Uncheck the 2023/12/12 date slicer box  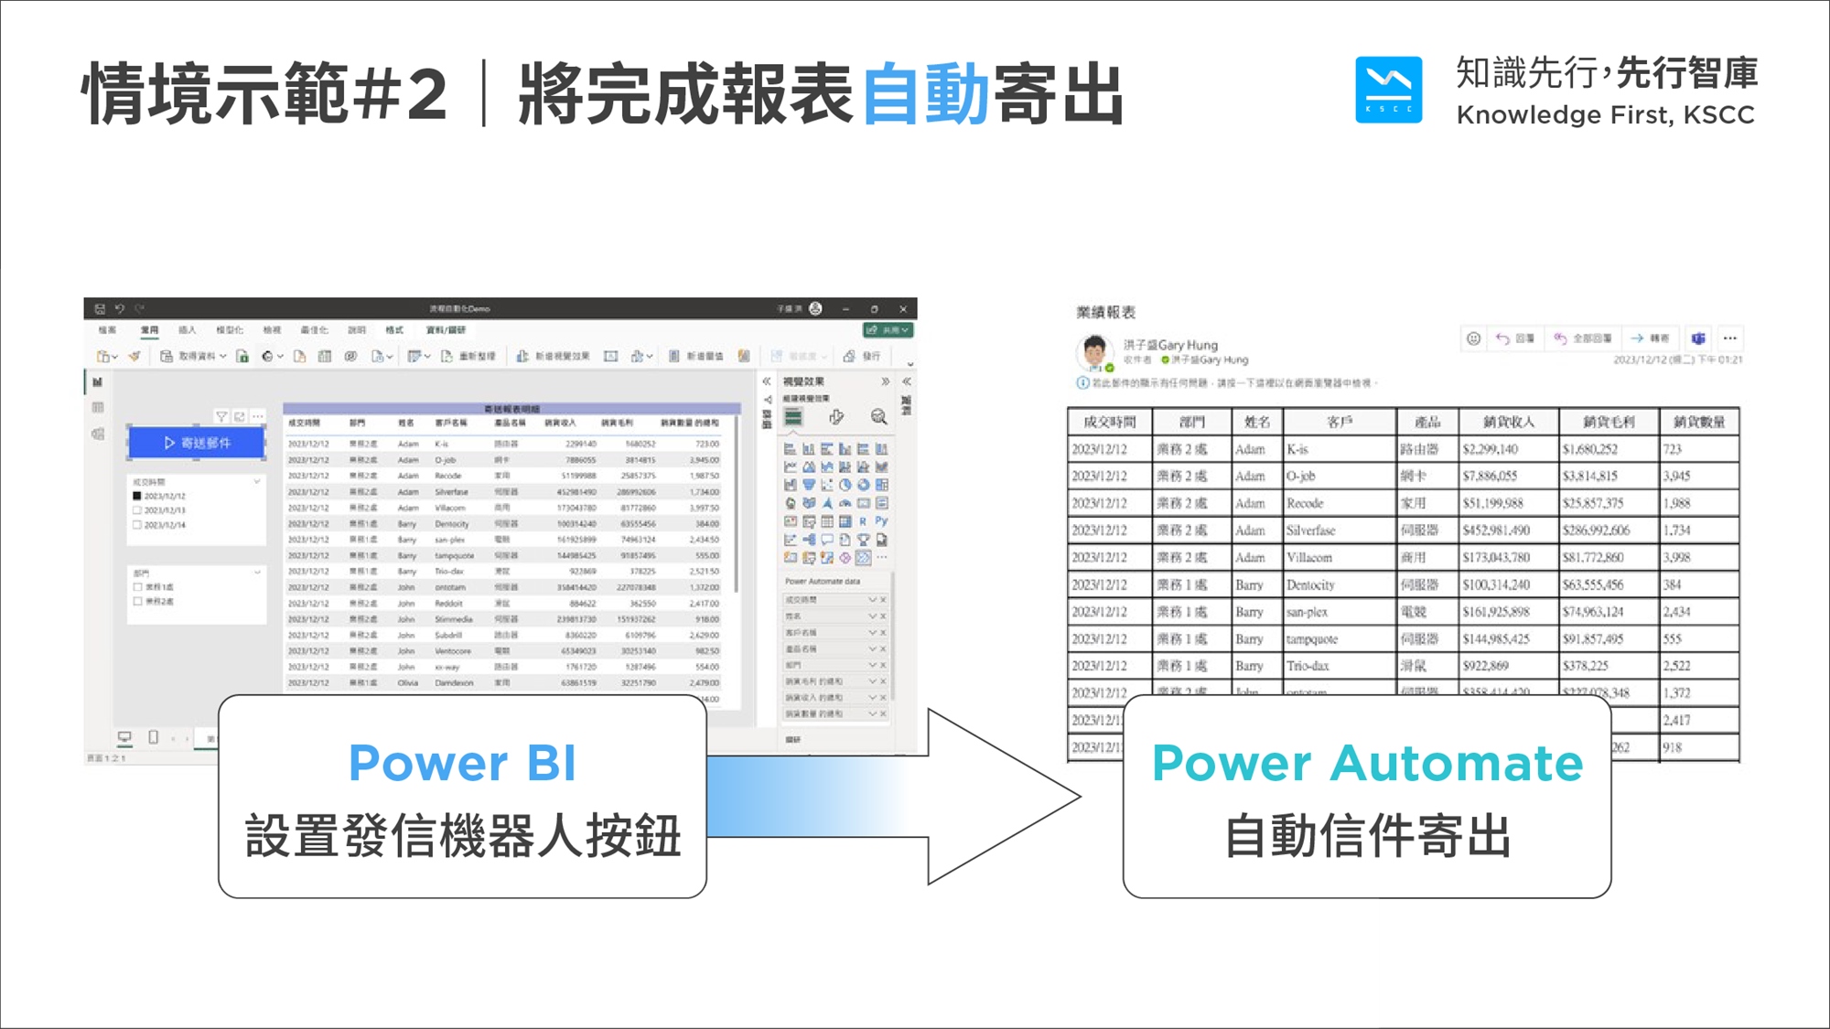click(x=137, y=496)
